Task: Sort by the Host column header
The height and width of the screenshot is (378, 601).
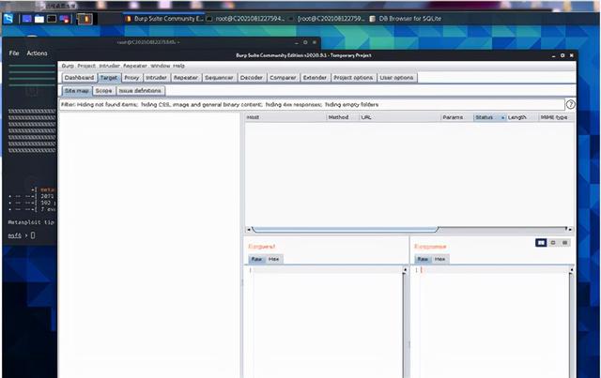Action: [x=285, y=117]
